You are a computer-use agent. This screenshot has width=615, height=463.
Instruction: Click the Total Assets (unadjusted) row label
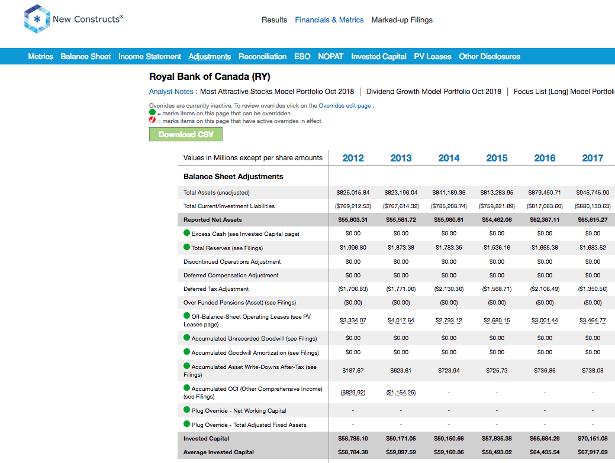(x=217, y=193)
